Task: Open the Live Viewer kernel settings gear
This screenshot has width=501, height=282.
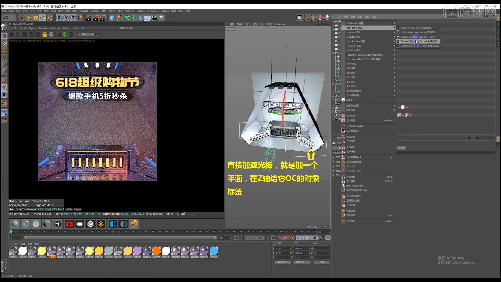Action: pyautogui.click(x=38, y=34)
